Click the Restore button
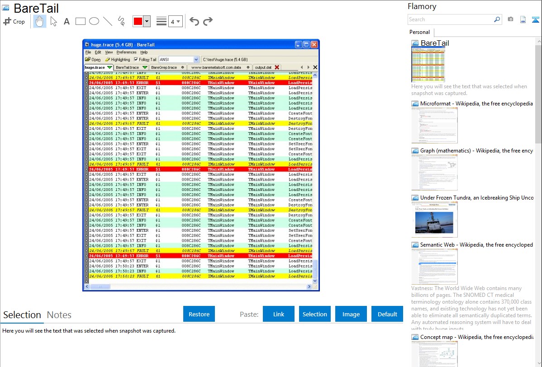This screenshot has width=542, height=367. tap(199, 314)
